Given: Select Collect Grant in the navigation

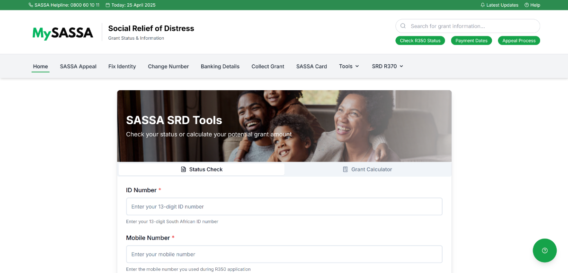Looking at the screenshot, I should click(x=268, y=66).
